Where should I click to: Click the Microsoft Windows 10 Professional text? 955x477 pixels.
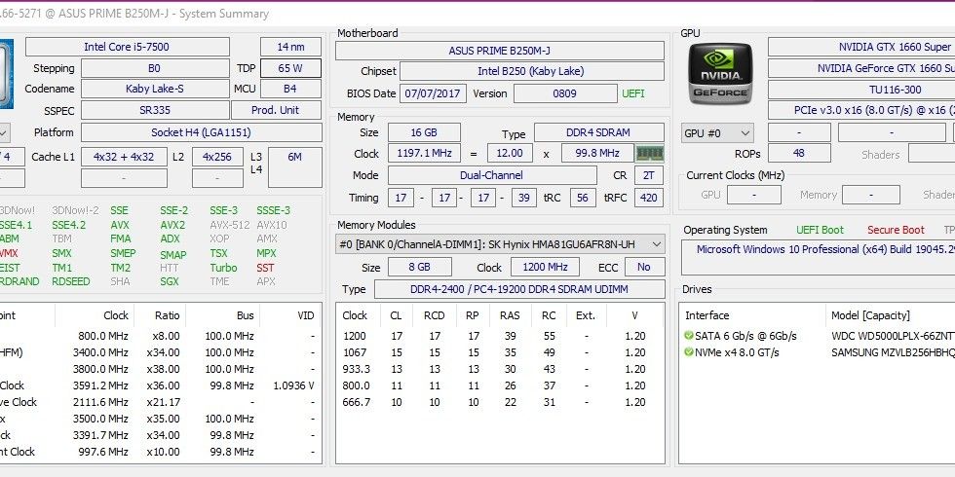pyautogui.click(x=826, y=249)
